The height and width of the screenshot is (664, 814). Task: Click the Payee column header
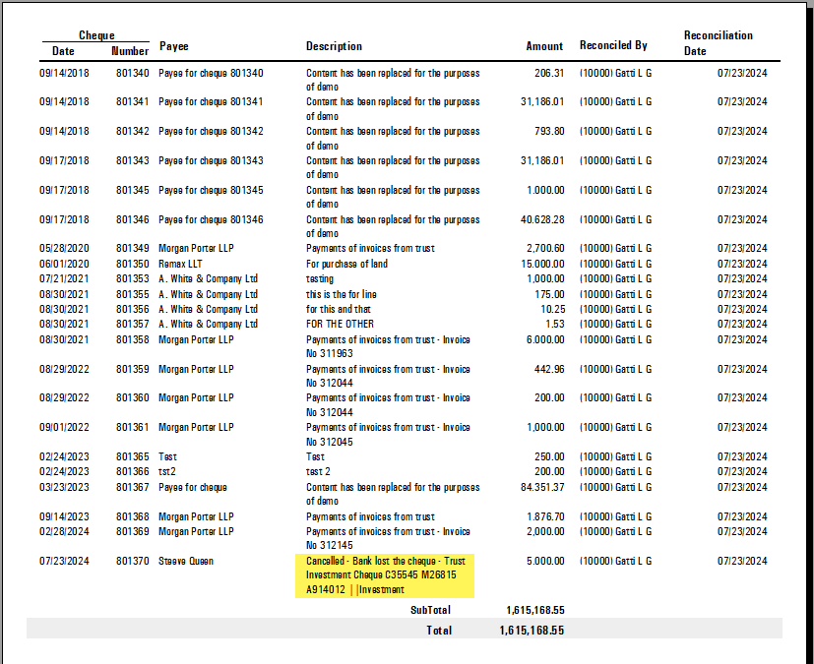pyautogui.click(x=174, y=46)
